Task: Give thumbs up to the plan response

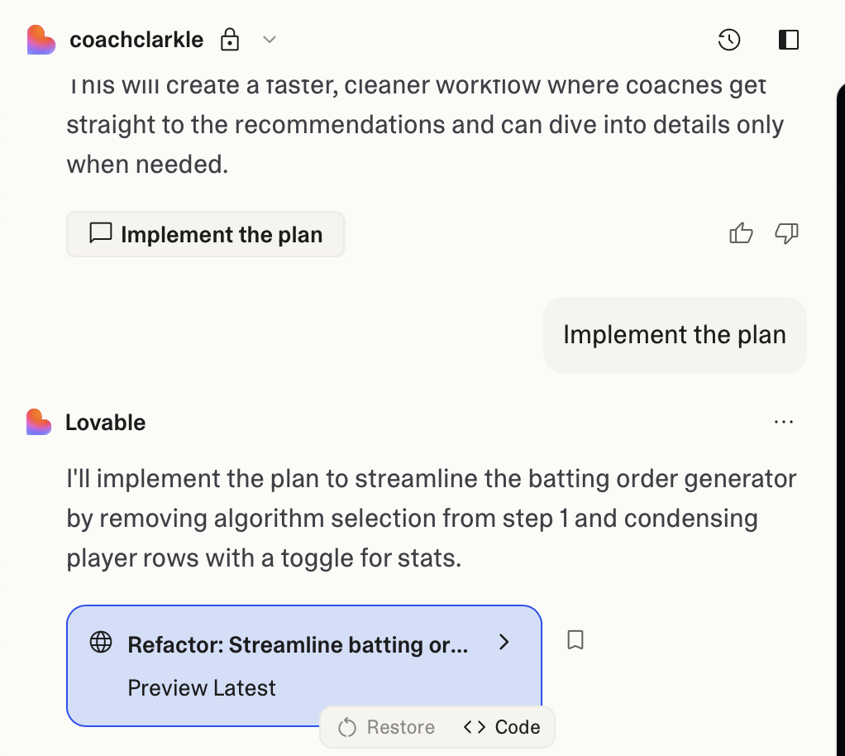Action: pyautogui.click(x=742, y=234)
